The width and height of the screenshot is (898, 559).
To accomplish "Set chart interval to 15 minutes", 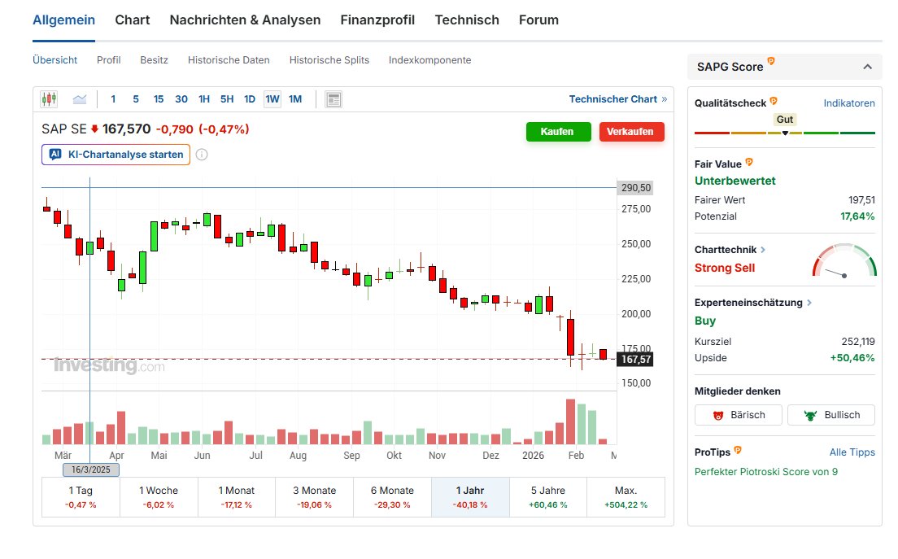I will tap(159, 99).
